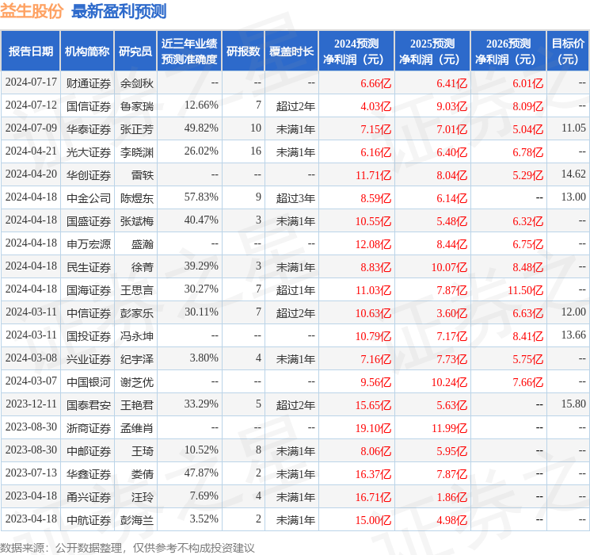This screenshot has width=590, height=555.
Task: Click 国盛证券 2024 profit 10.55亿
Action: (x=373, y=221)
